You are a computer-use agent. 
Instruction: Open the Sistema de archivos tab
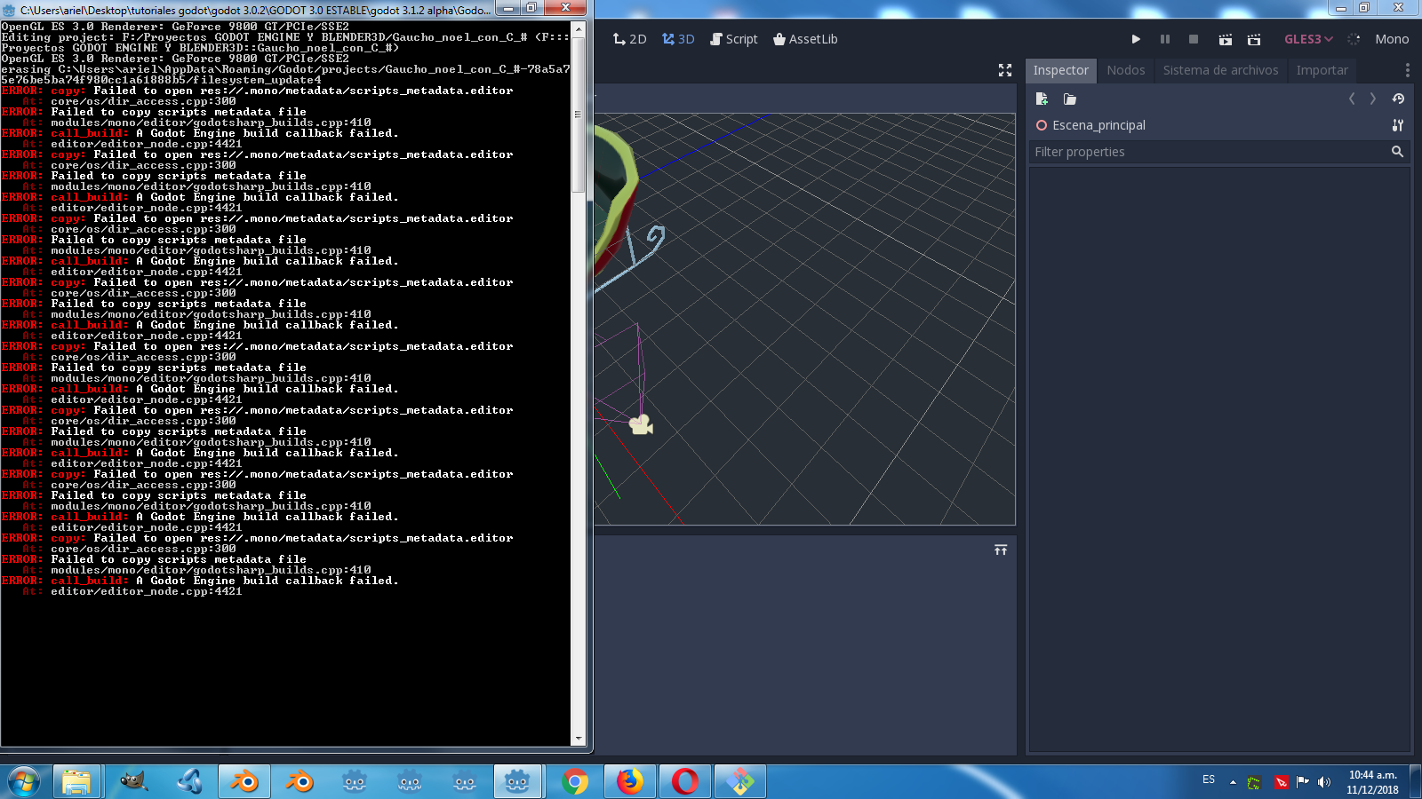1220,70
